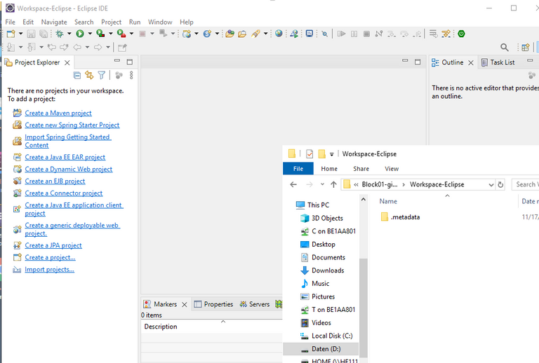Click the New Spring Starter 'S' icon

click(207, 34)
